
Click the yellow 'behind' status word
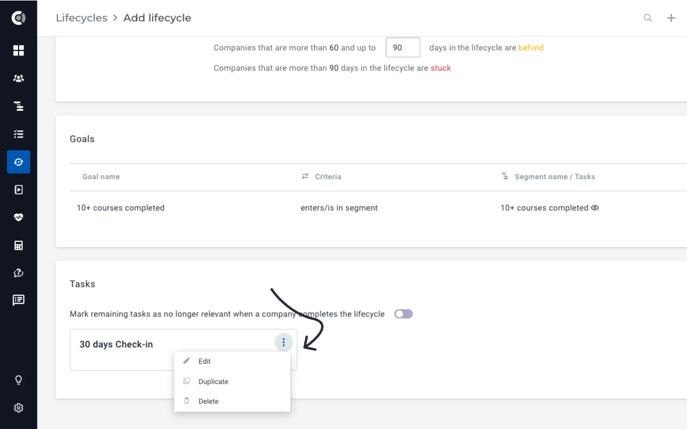point(531,48)
